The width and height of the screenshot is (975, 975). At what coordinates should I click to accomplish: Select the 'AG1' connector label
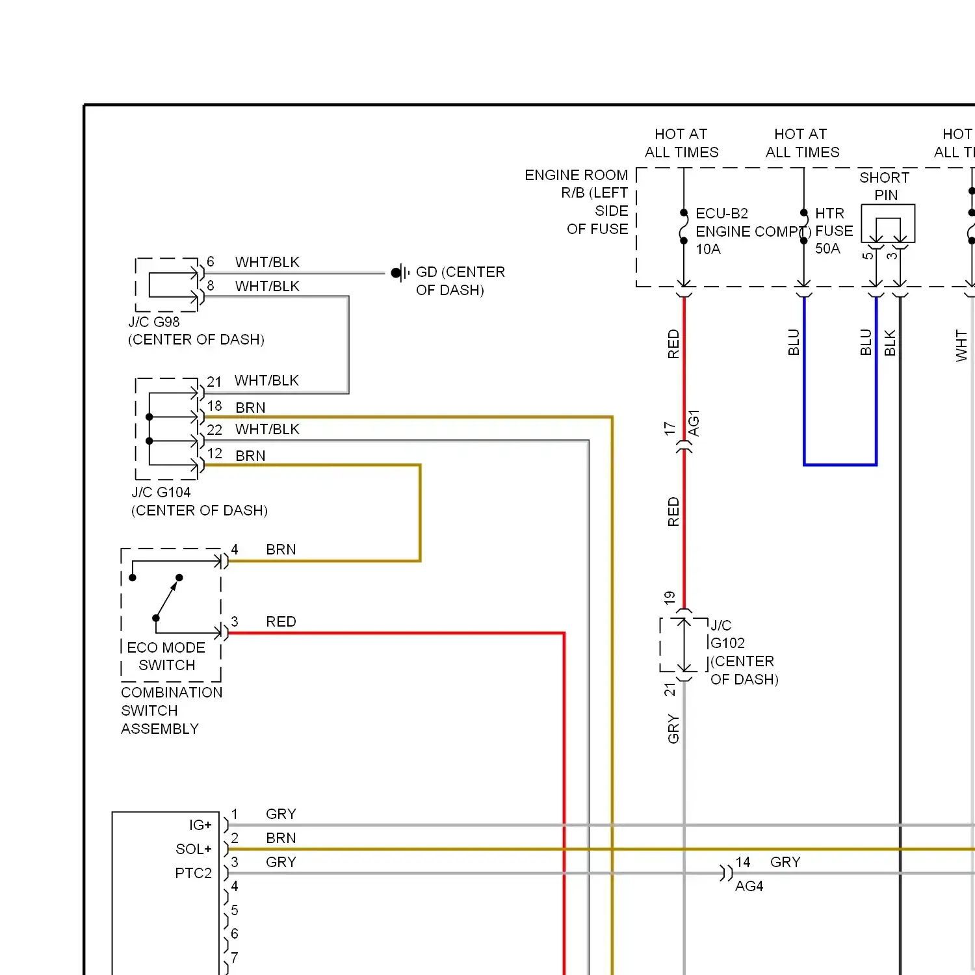[694, 423]
